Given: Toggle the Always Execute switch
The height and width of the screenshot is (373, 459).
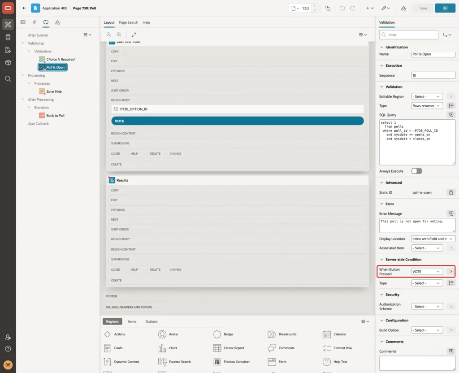Looking at the screenshot, I should pyautogui.click(x=416, y=171).
